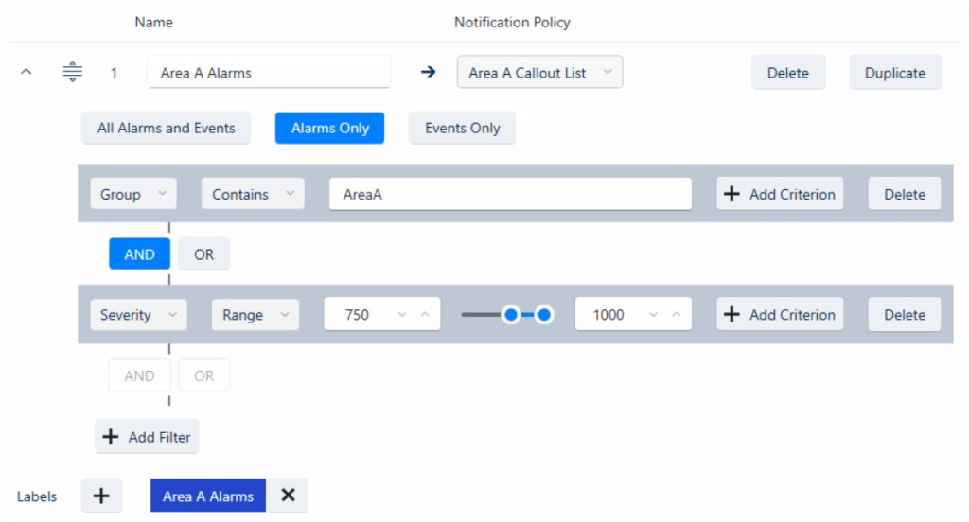Click the Duplicate button
The height and width of the screenshot is (522, 969).
(894, 73)
